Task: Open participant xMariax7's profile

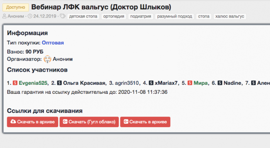Action: (166, 83)
